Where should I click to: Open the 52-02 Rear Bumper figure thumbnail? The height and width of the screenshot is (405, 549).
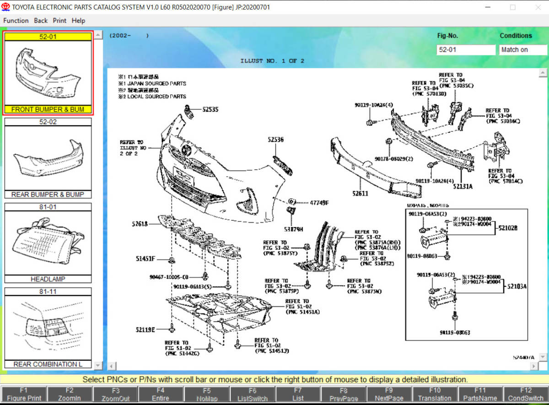pos(48,158)
